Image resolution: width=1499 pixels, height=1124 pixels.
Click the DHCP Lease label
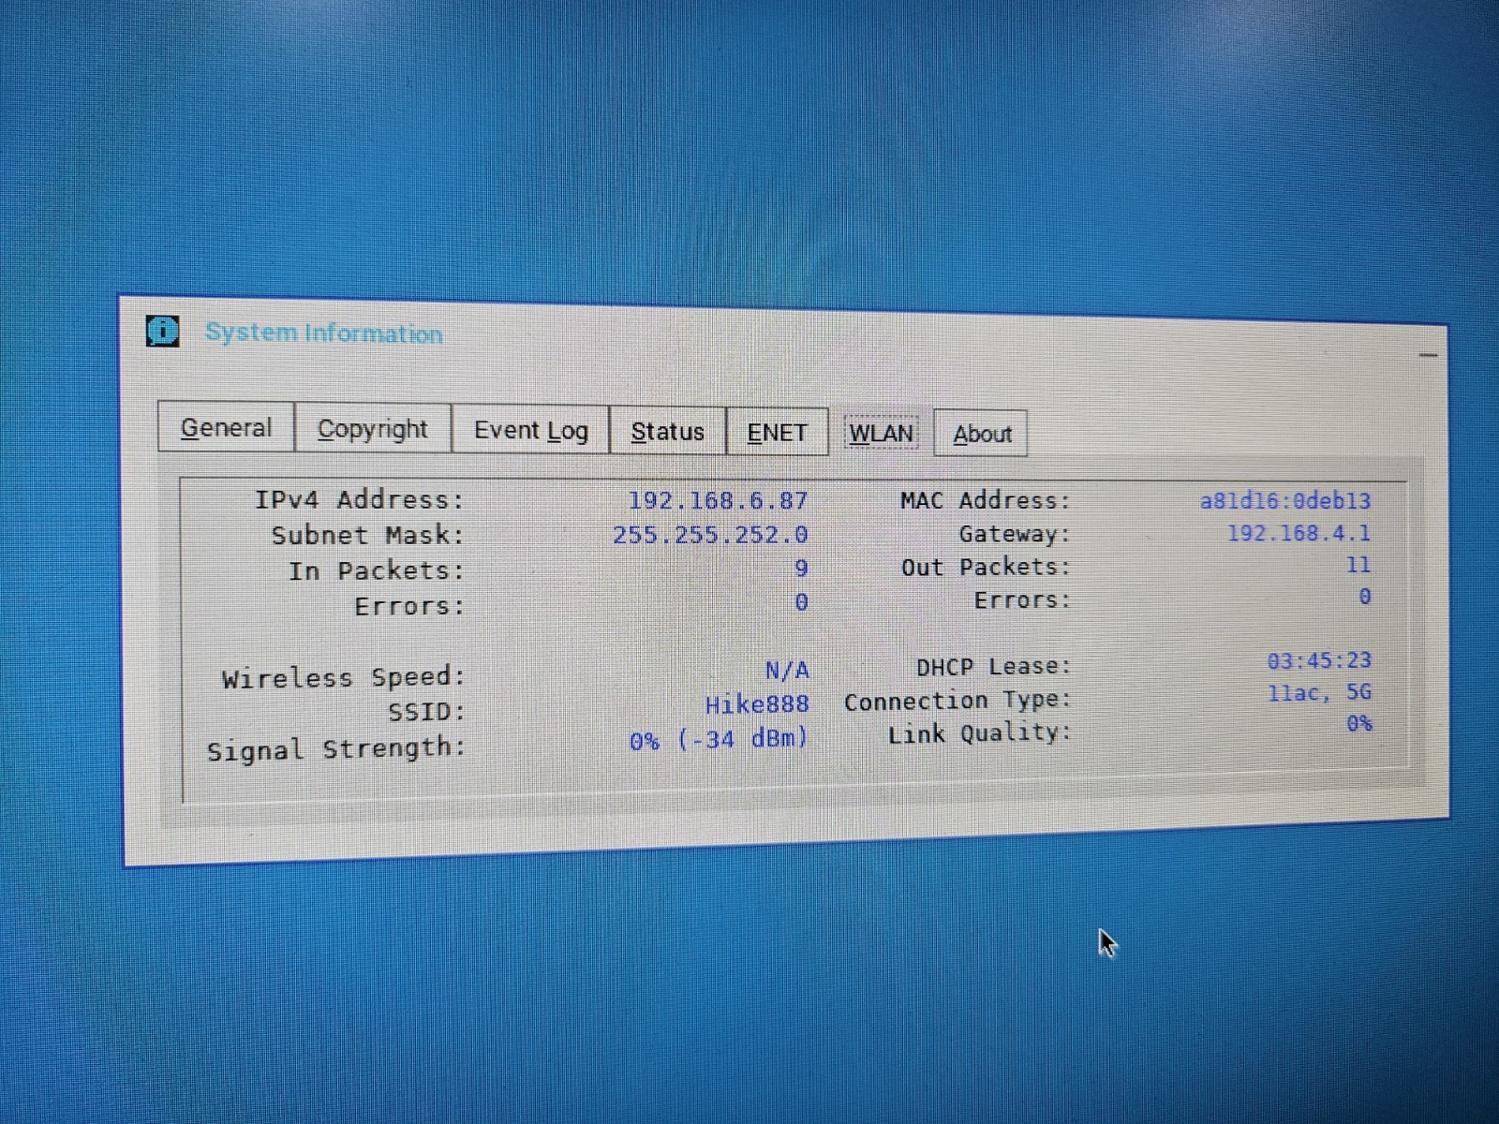click(x=993, y=667)
